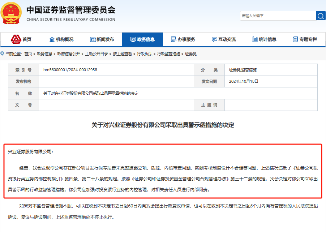The height and width of the screenshot is (232, 326).
Task: Click the 索引号 label cell
Action: coord(23,70)
